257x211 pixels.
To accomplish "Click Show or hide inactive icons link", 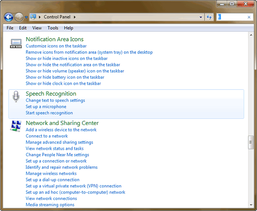I will coord(66,59).
